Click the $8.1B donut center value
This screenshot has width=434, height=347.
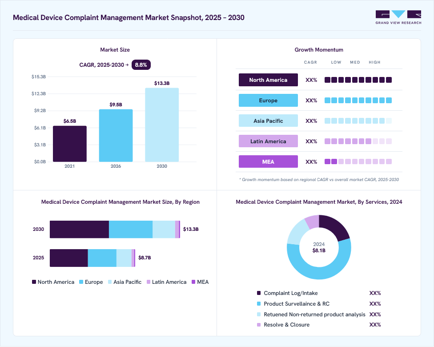pyautogui.click(x=319, y=250)
